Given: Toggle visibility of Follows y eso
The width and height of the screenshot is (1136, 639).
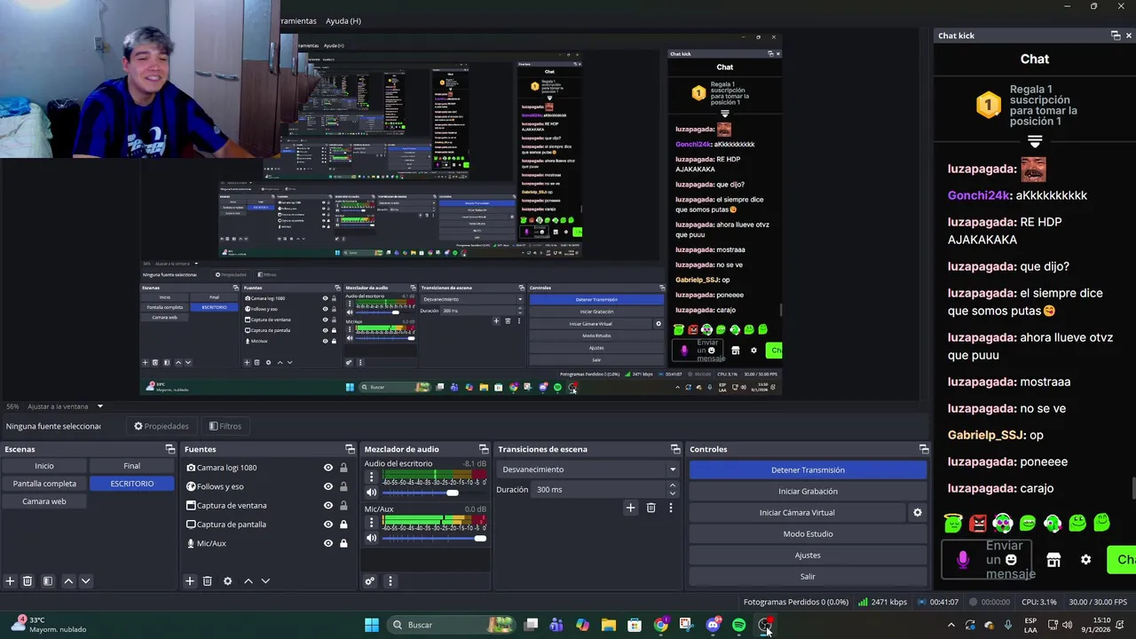Looking at the screenshot, I should (x=328, y=486).
